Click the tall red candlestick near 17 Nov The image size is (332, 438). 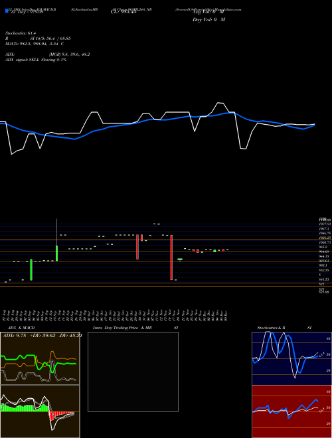click(x=171, y=257)
